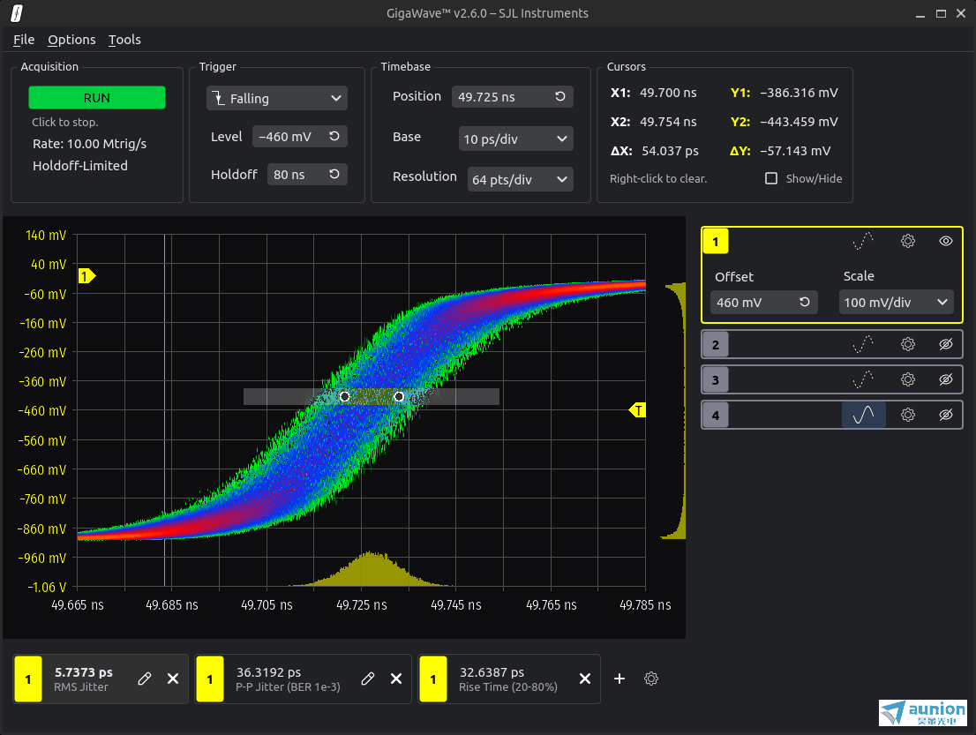Screen dimensions: 976x735
Task: Open channel 1 Scale 100 mV/div dropdown
Action: [x=896, y=303]
